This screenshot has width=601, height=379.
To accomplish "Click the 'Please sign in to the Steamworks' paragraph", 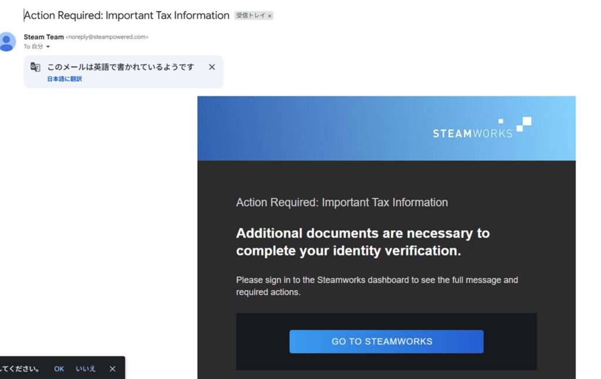I will pos(376,286).
